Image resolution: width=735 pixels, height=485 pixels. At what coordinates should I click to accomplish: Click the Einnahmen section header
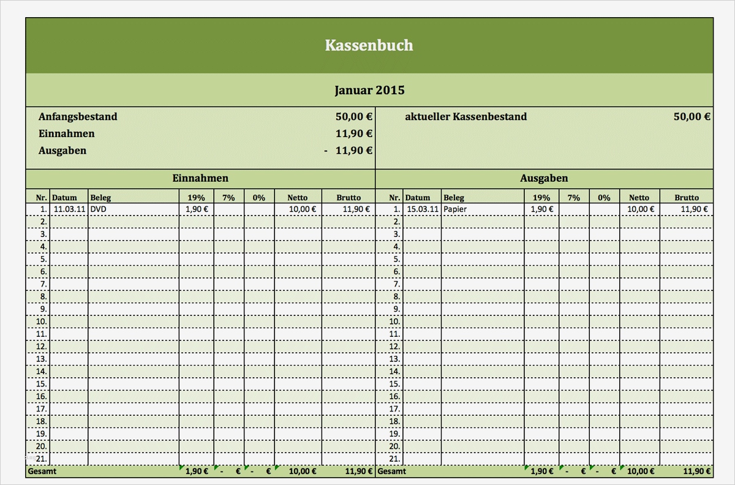coord(200,178)
